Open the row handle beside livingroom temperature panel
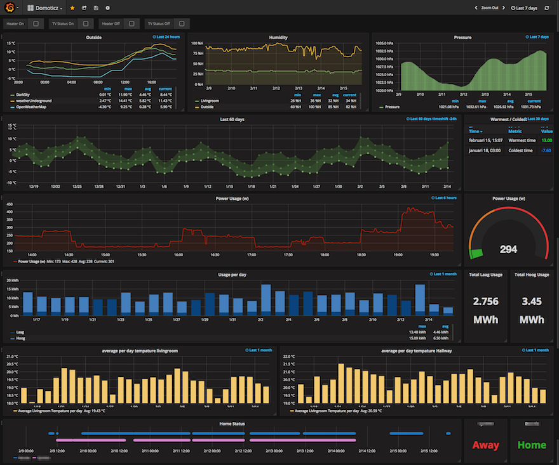Image resolution: width=559 pixels, height=465 pixels. pyautogui.click(x=1, y=350)
